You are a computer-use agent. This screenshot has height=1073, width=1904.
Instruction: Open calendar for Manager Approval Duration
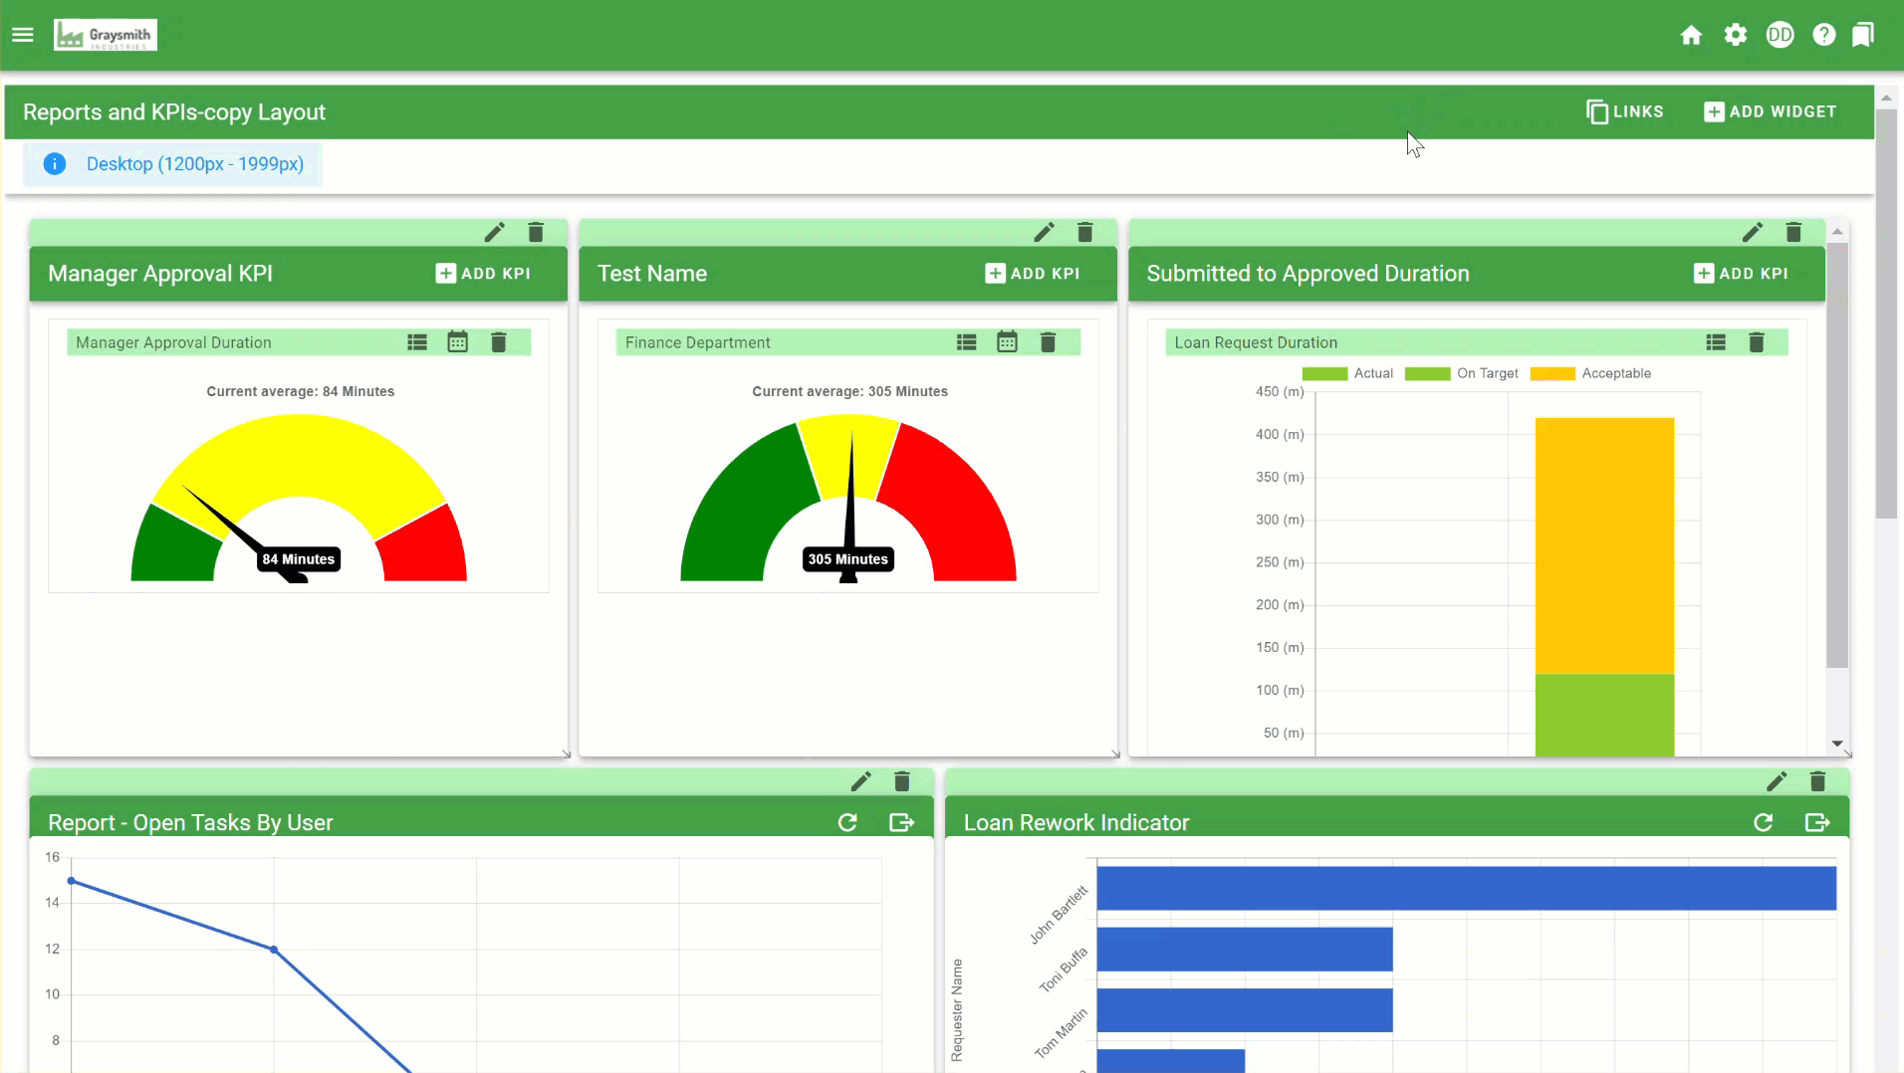click(457, 342)
